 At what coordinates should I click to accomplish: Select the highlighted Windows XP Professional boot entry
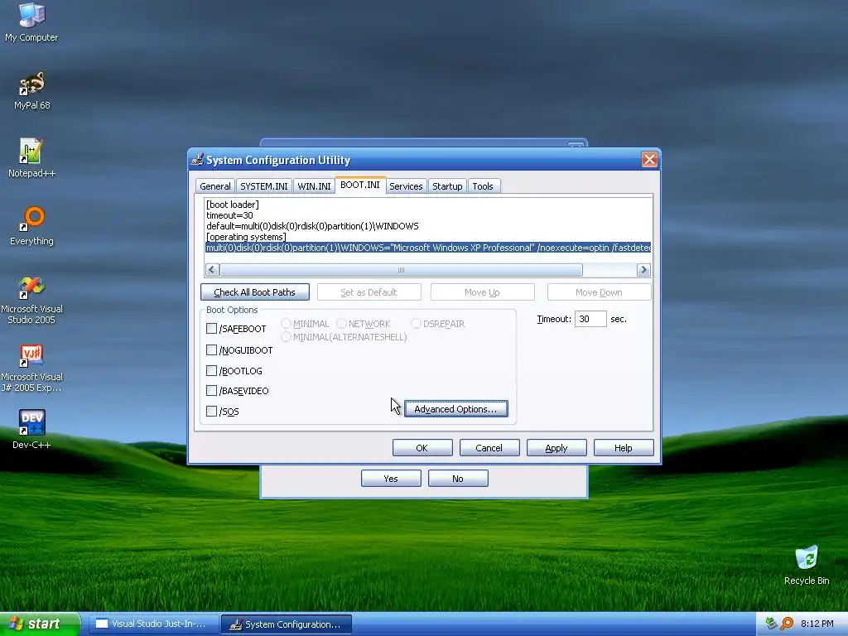[428, 248]
